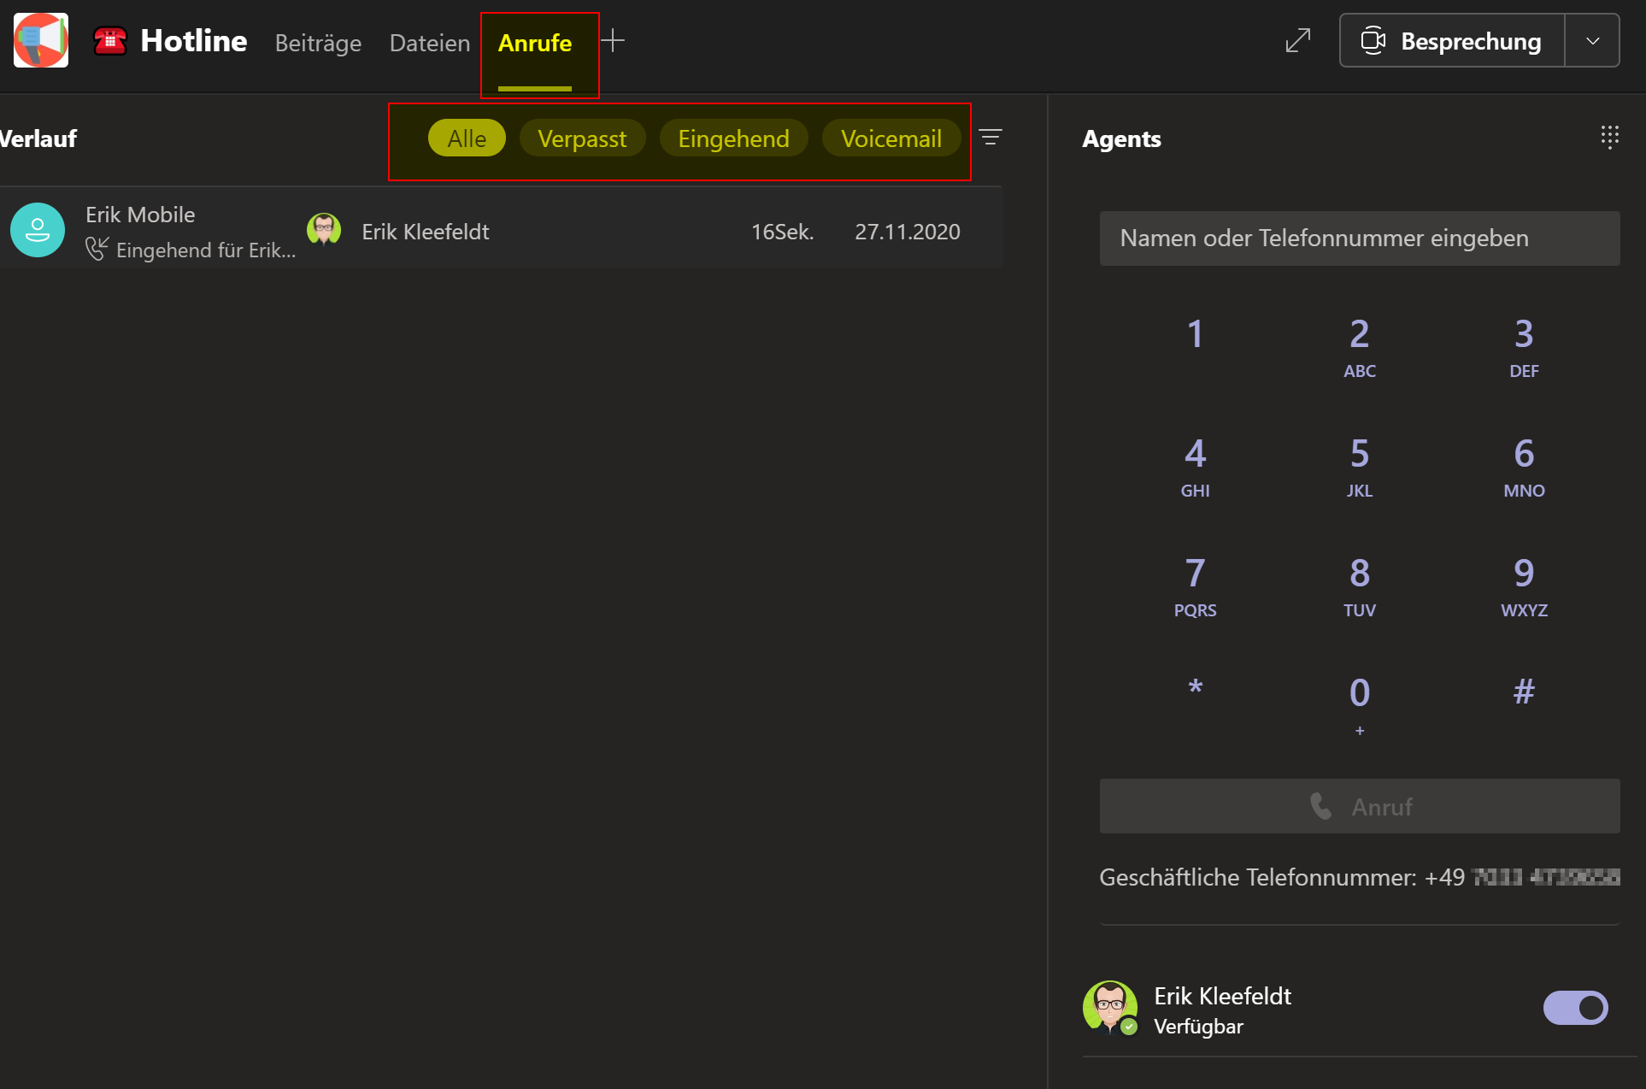Switch to the Beiträge tab
The height and width of the screenshot is (1089, 1646).
point(318,43)
